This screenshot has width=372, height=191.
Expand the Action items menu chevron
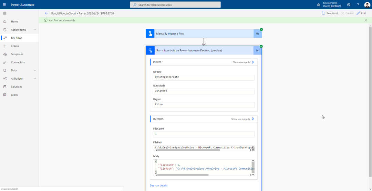pyautogui.click(x=35, y=30)
